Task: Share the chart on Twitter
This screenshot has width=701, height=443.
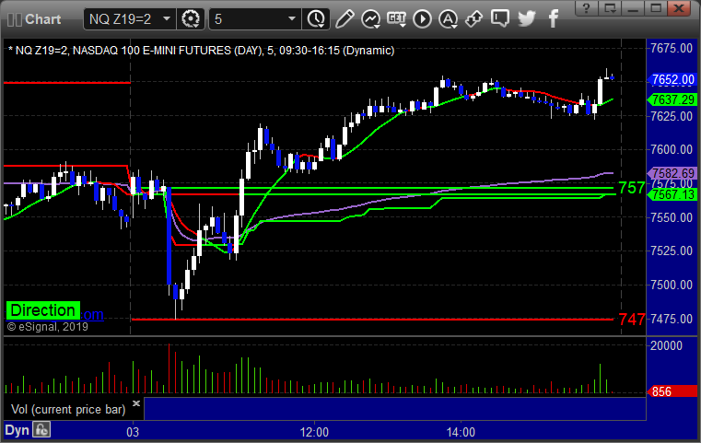Action: [x=527, y=19]
